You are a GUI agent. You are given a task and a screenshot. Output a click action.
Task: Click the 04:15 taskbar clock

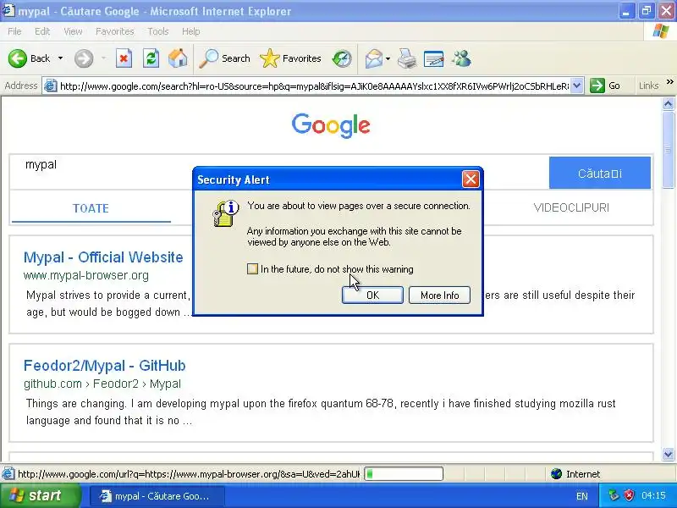click(x=653, y=495)
